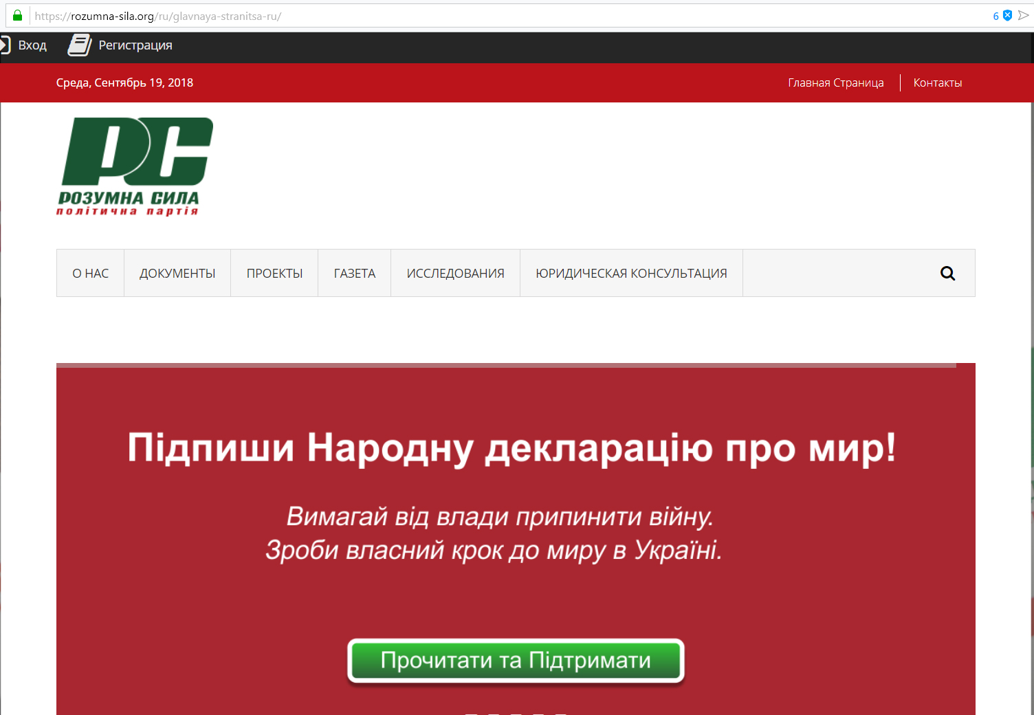
Task: Click the Розумна Сила party logo
Action: (x=135, y=166)
